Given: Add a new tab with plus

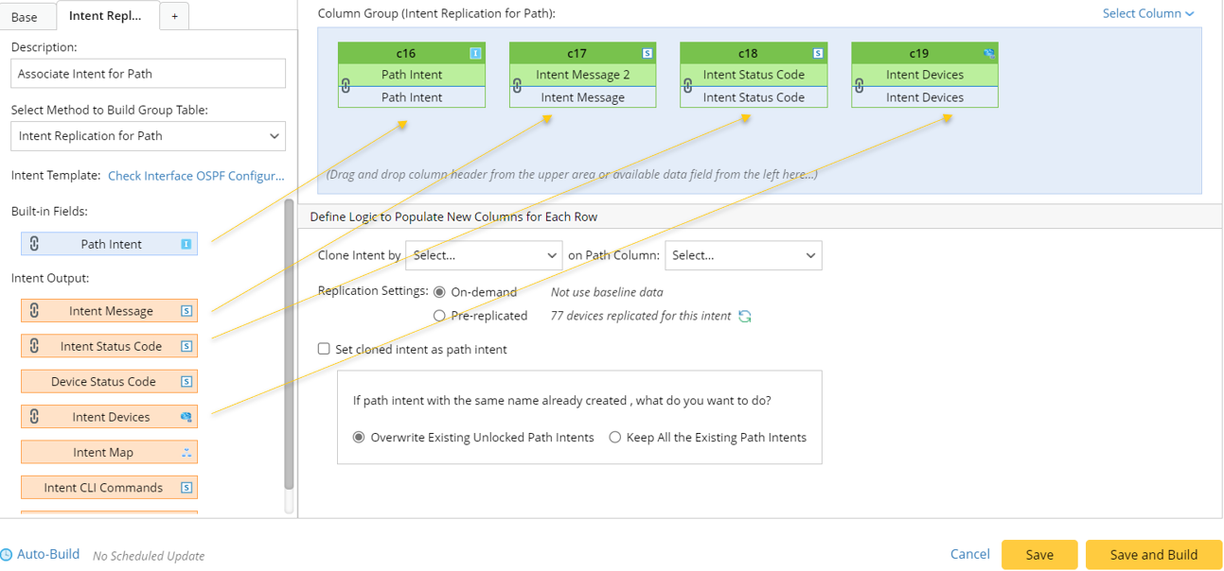Looking at the screenshot, I should 174,16.
